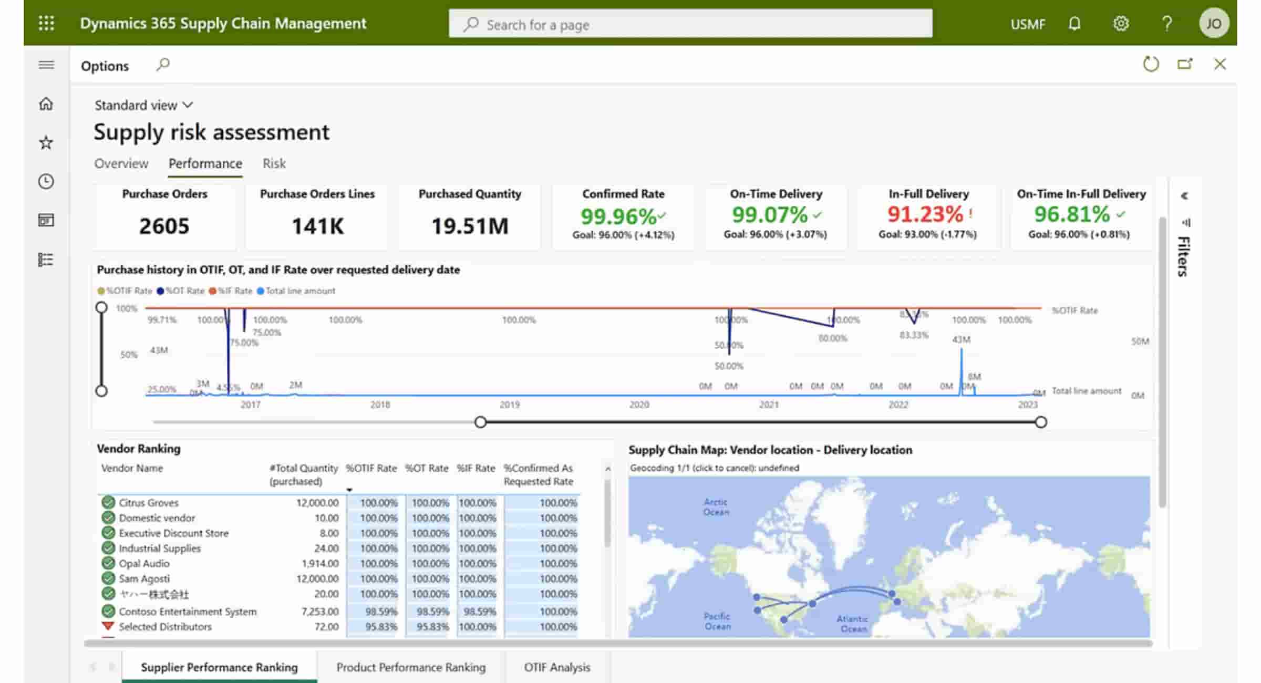The width and height of the screenshot is (1261, 683).
Task: Click the Geocoding click to cancel text
Action: [x=714, y=468]
